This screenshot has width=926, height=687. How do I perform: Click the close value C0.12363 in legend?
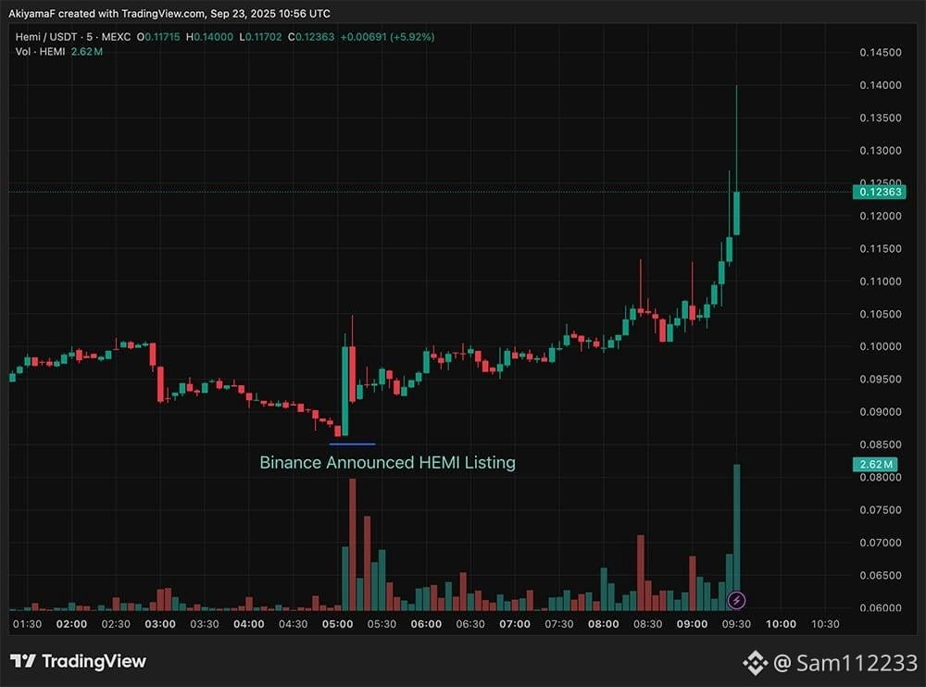click(x=311, y=37)
